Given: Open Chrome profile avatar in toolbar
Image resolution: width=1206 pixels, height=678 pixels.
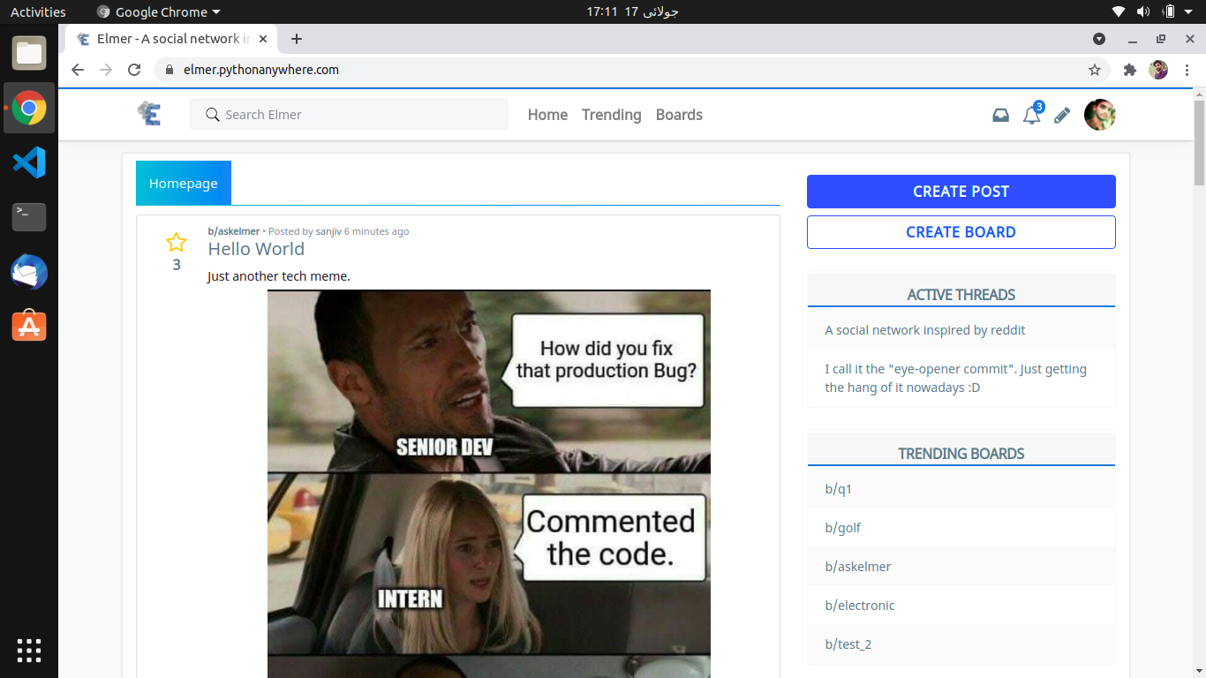Looking at the screenshot, I should (x=1158, y=70).
